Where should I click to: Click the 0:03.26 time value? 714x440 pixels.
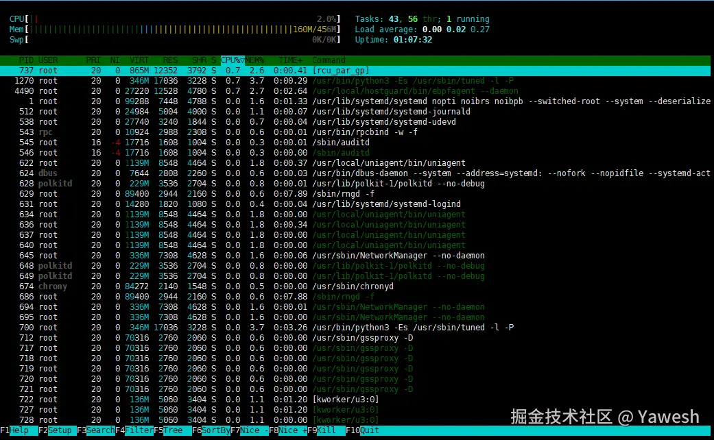(x=291, y=327)
